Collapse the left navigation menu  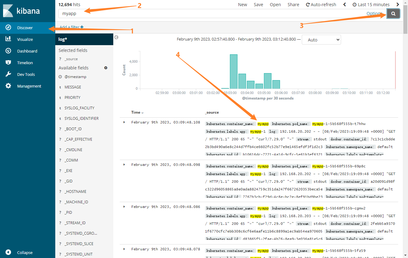click(x=25, y=252)
